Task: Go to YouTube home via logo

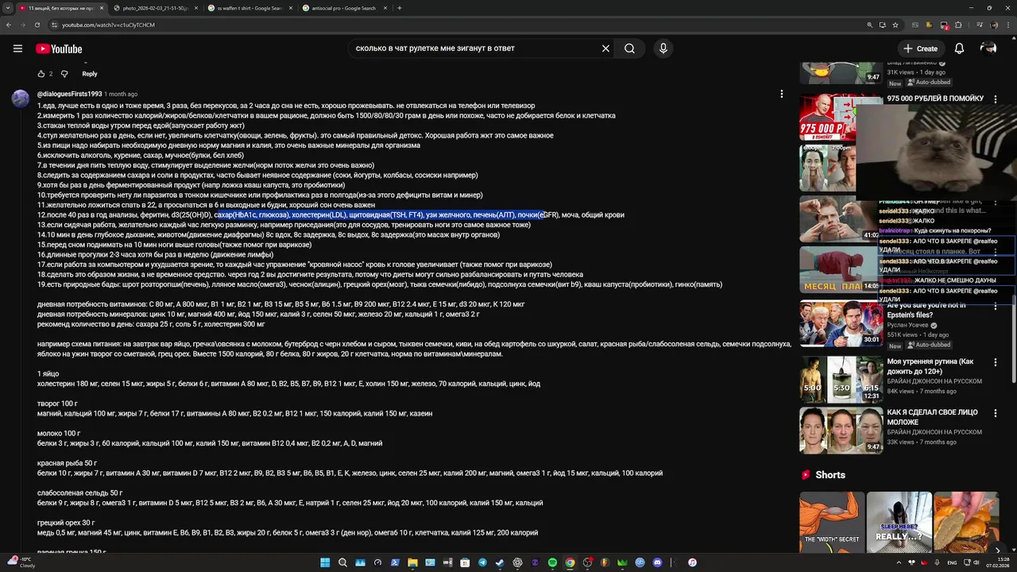Action: [x=59, y=48]
